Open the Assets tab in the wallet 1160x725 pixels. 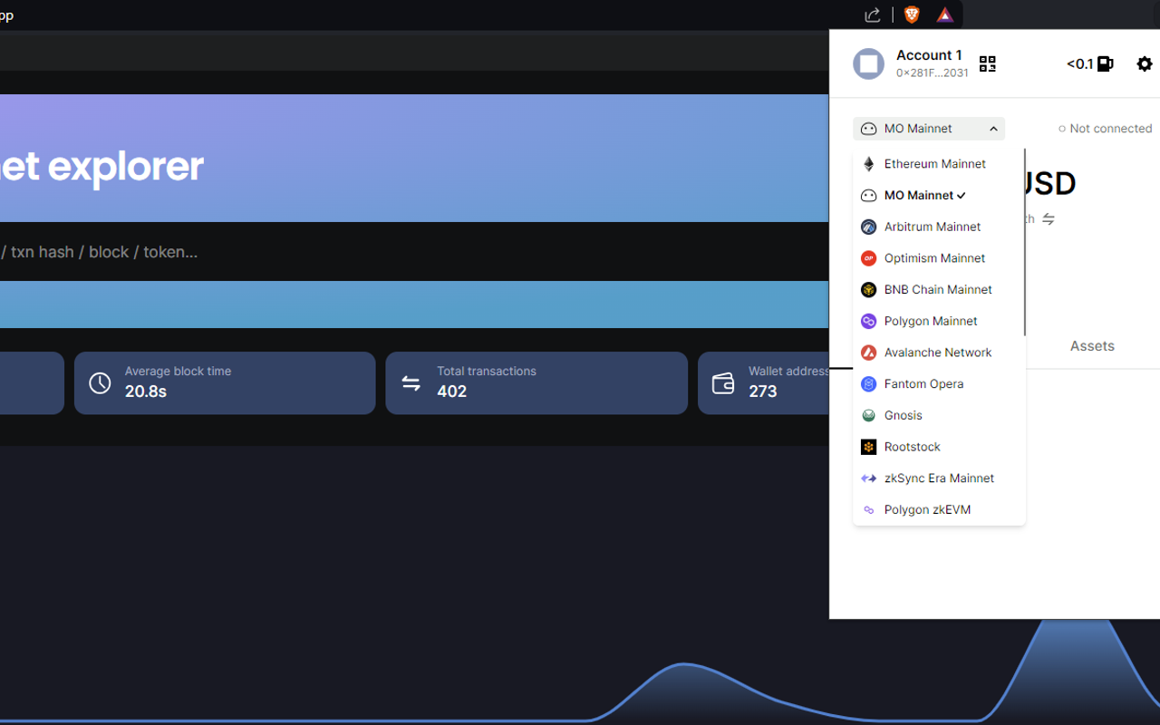[1092, 346]
